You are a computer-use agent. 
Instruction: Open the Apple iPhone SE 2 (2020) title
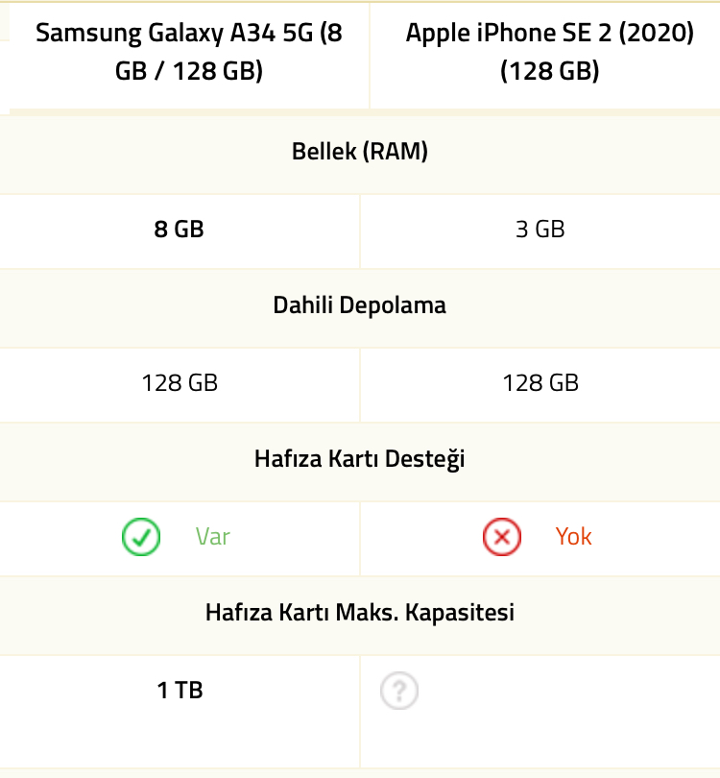[549, 52]
